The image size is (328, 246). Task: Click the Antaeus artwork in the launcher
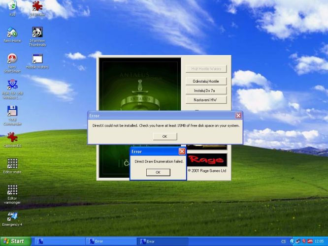[x=140, y=84]
